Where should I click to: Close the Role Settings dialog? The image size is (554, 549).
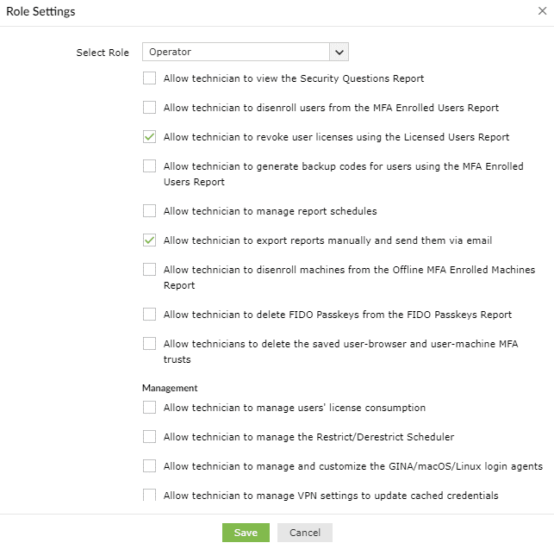tap(540, 12)
